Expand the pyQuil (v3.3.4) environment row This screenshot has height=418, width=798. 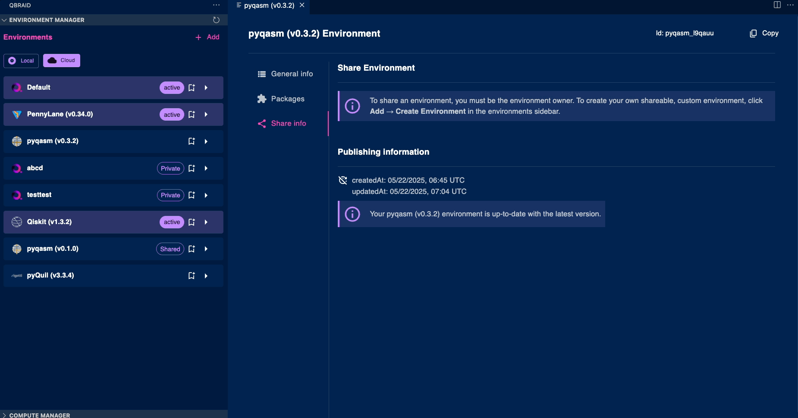(206, 275)
